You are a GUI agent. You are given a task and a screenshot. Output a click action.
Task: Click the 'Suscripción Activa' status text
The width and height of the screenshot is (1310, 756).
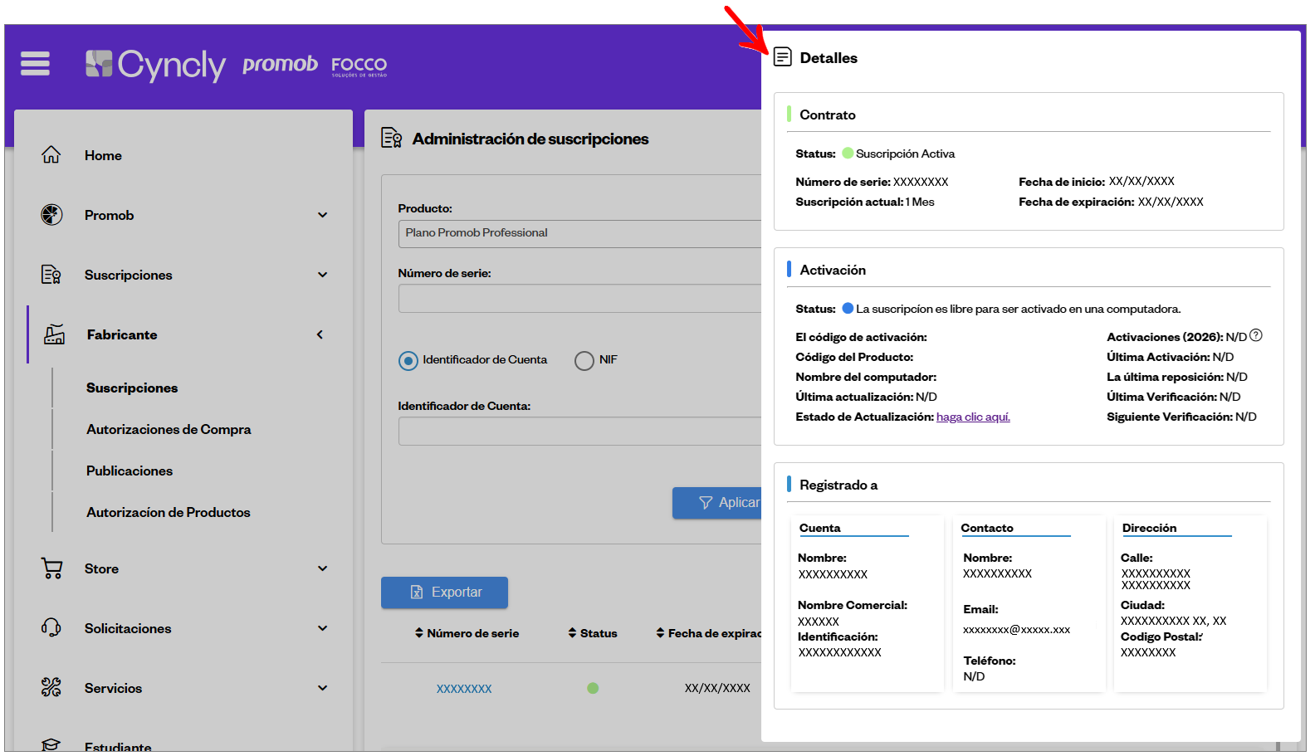pos(905,154)
